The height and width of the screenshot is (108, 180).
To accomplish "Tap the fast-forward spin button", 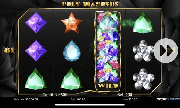I will (166, 50).
